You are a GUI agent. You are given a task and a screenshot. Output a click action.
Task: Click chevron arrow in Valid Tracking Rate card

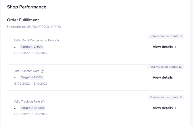point(176,108)
